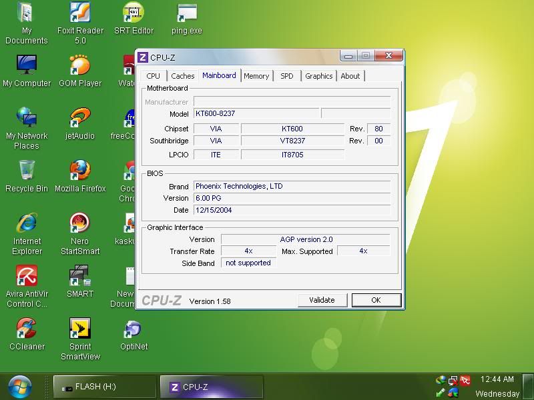Select the My Computer desktop icon
Screen dimensions: 534x400
pyautogui.click(x=27, y=71)
